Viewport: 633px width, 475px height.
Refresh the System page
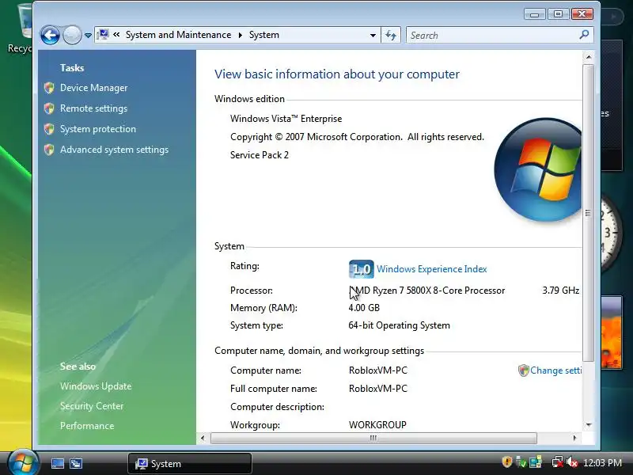pos(391,35)
